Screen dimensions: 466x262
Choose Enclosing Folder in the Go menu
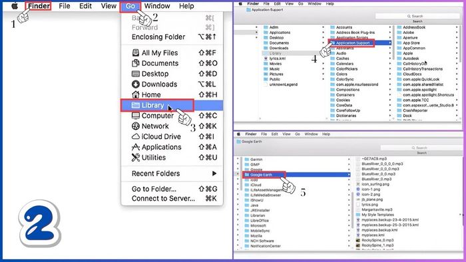pos(158,37)
